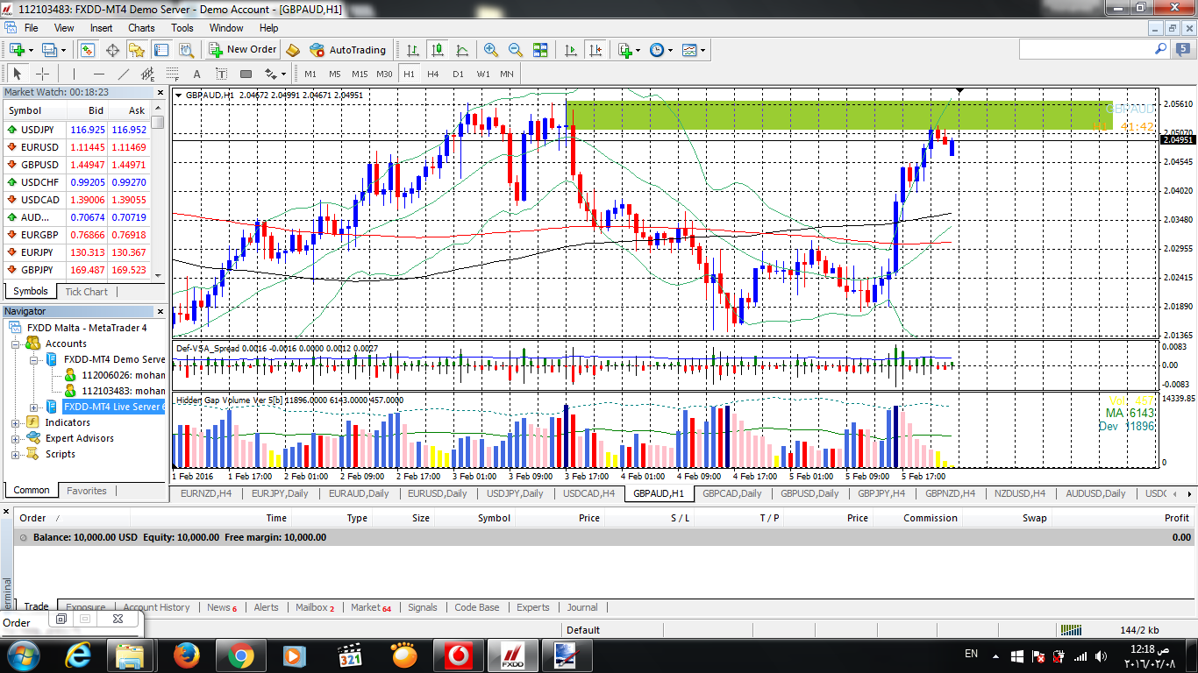Select the Trendline tool

click(x=123, y=74)
